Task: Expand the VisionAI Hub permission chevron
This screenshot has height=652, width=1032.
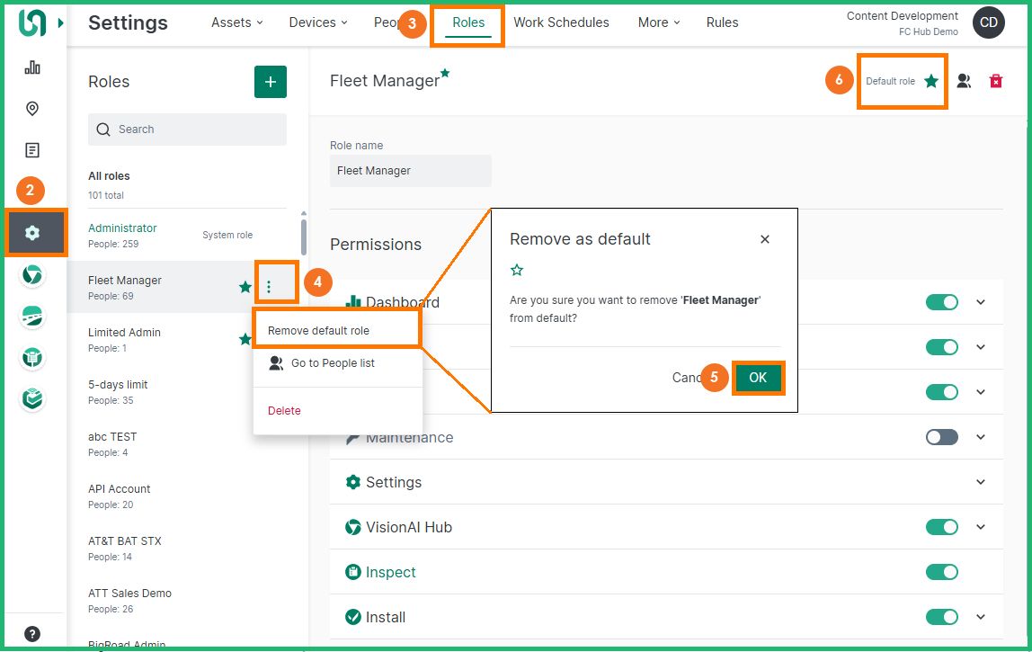Action: [981, 527]
